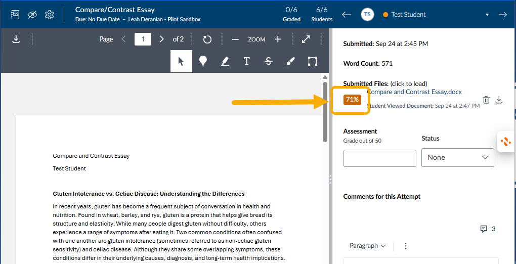Select the strikeout annotation tool
The image size is (516, 264).
coord(269,61)
